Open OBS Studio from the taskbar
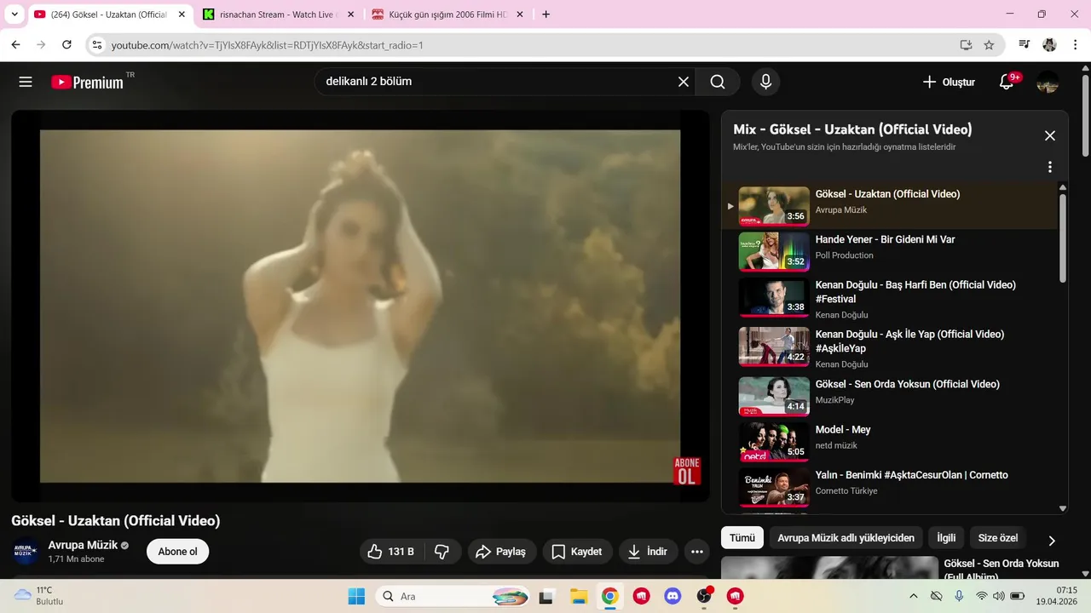 (x=704, y=596)
